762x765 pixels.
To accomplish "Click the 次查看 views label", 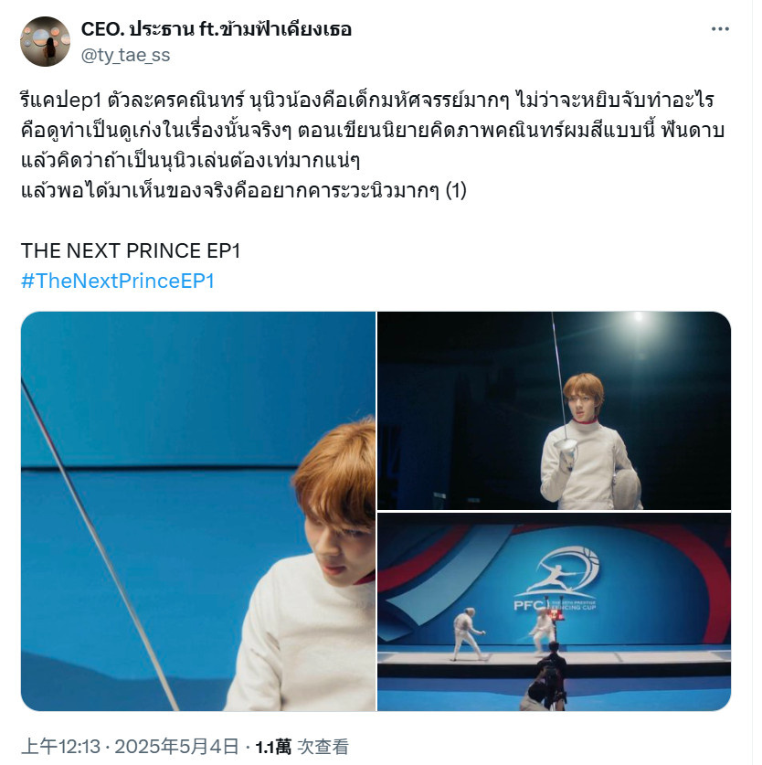I will tap(323, 747).
